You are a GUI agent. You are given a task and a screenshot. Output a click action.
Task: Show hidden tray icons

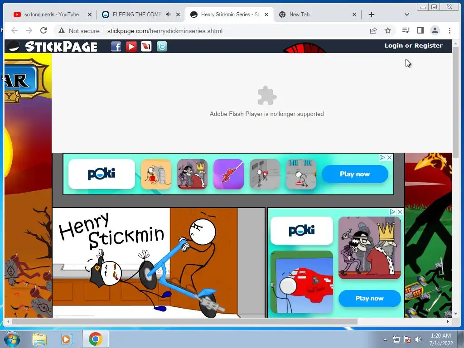click(385, 339)
